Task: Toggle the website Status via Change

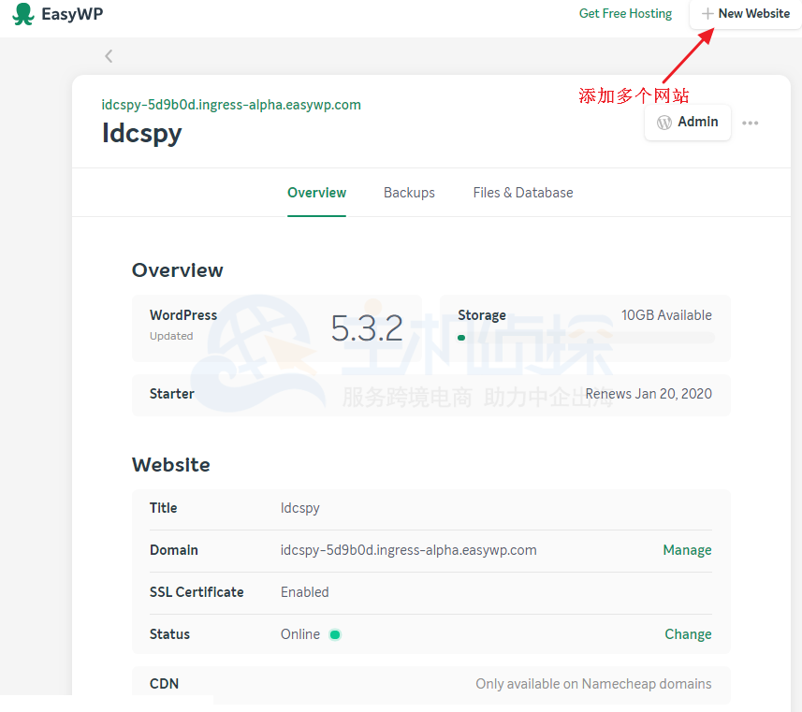Action: click(x=688, y=633)
